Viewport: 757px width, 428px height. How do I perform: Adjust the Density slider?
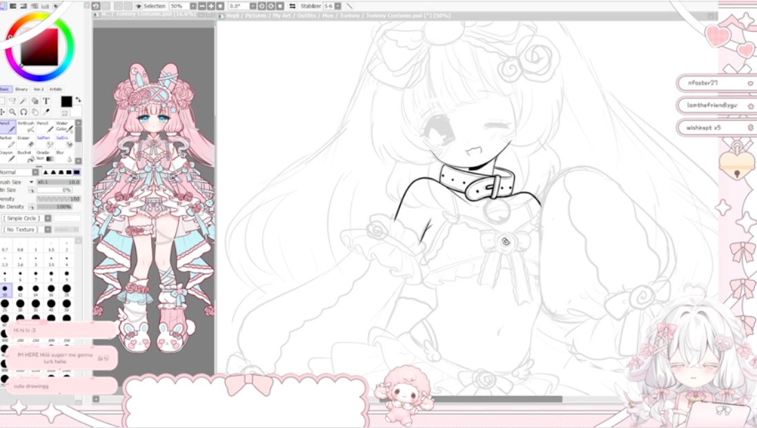59,198
